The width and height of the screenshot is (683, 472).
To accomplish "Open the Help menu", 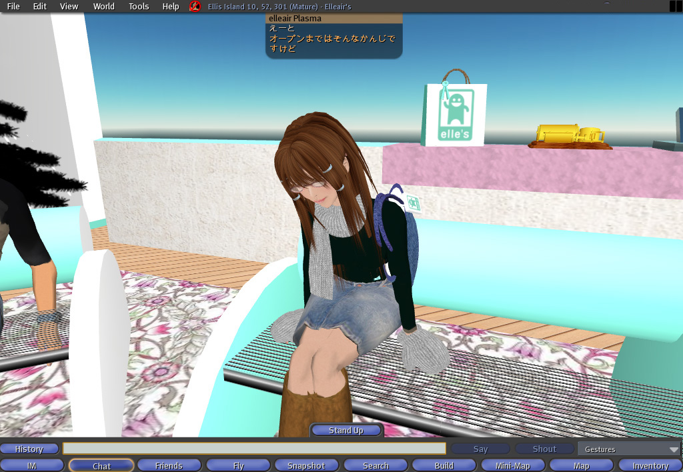I will coord(171,7).
